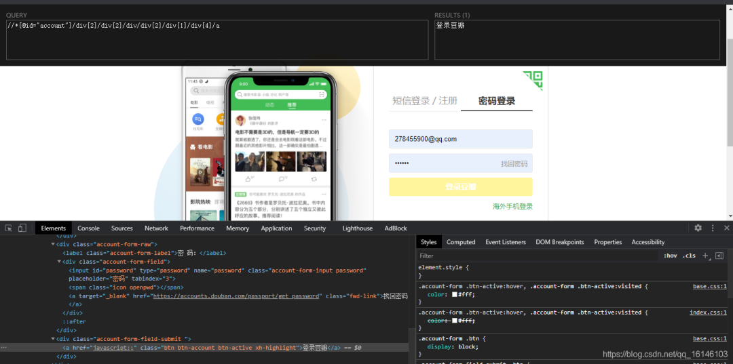Click the ::after pseudo-element line
This screenshot has height=364, width=733.
[75, 321]
